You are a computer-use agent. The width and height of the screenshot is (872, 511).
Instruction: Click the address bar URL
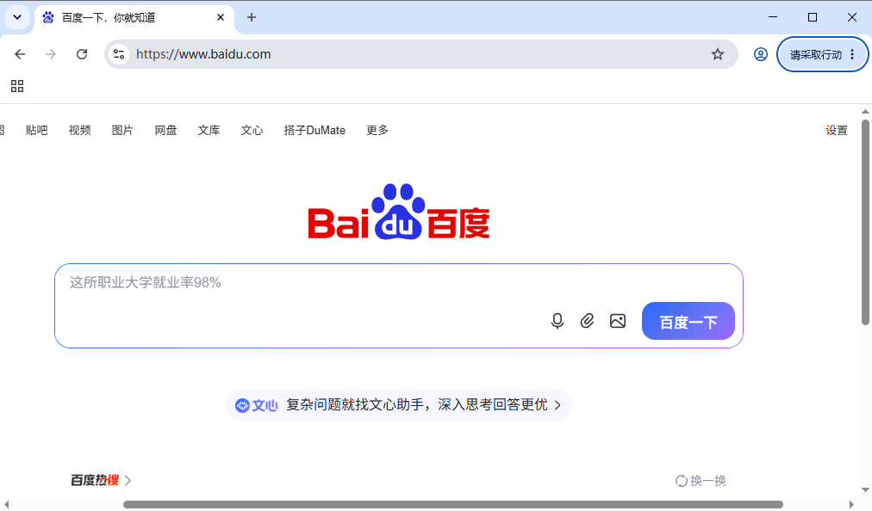point(203,54)
